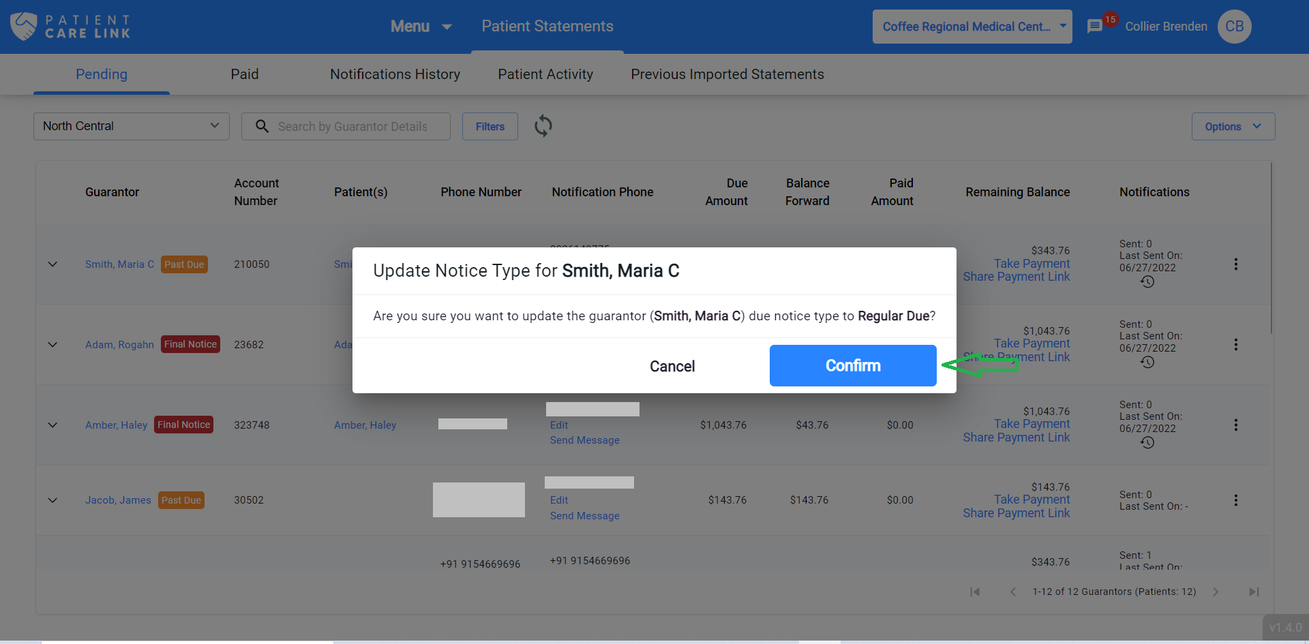Open guarantor link Adam, Rogahn
1309x644 pixels.
pyautogui.click(x=119, y=345)
